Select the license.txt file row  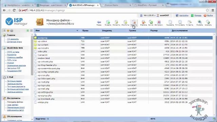coord(123,55)
